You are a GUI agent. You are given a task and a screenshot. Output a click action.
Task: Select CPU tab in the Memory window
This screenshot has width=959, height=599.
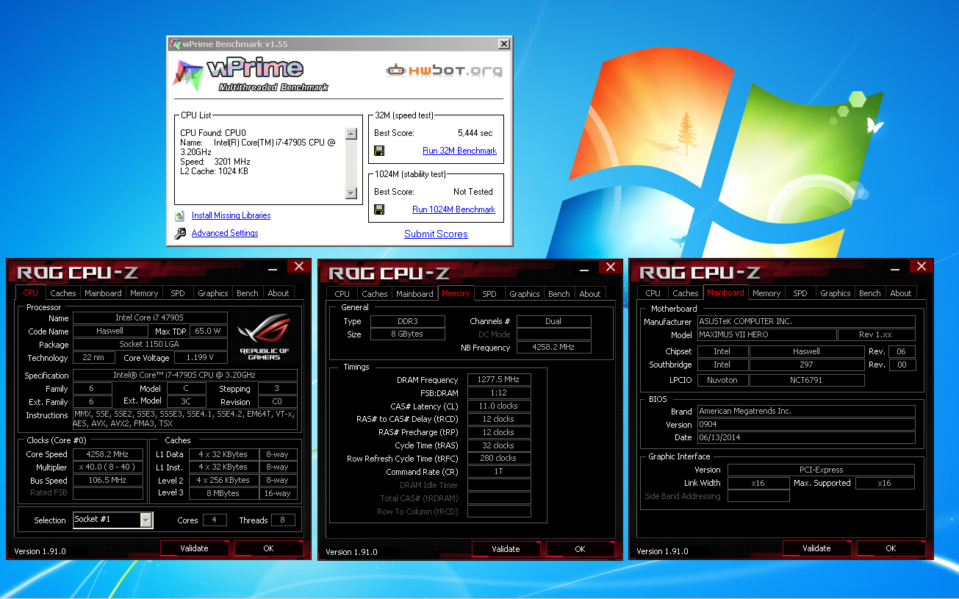point(342,294)
